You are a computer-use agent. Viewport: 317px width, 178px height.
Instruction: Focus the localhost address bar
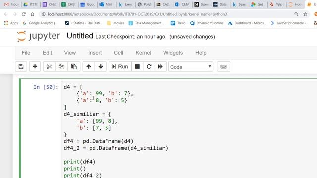pyautogui.click(x=138, y=14)
